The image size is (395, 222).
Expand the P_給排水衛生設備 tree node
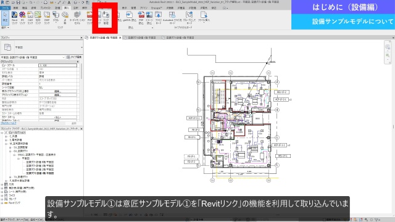(x=6, y=181)
